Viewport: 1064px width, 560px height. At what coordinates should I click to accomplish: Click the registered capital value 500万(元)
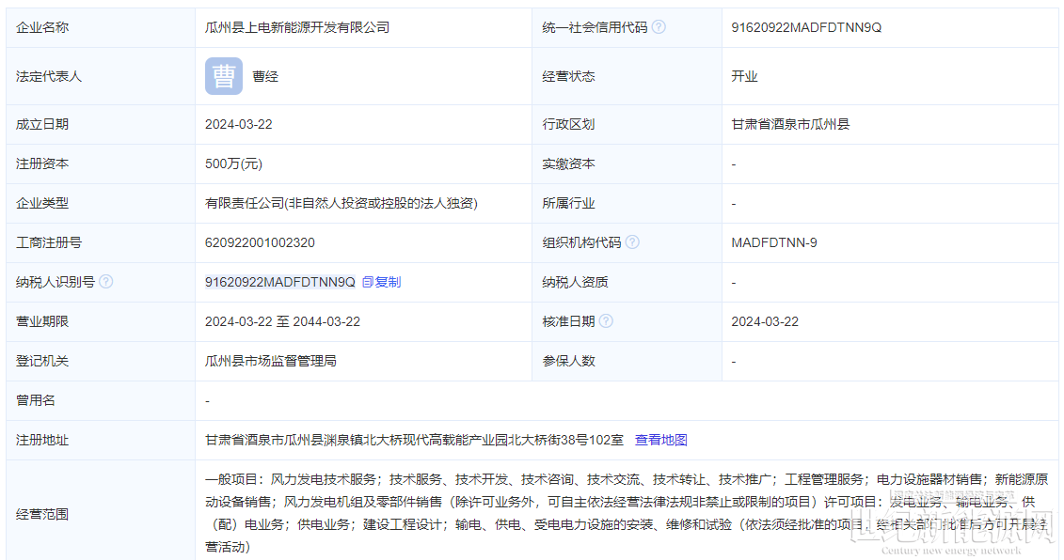point(233,163)
